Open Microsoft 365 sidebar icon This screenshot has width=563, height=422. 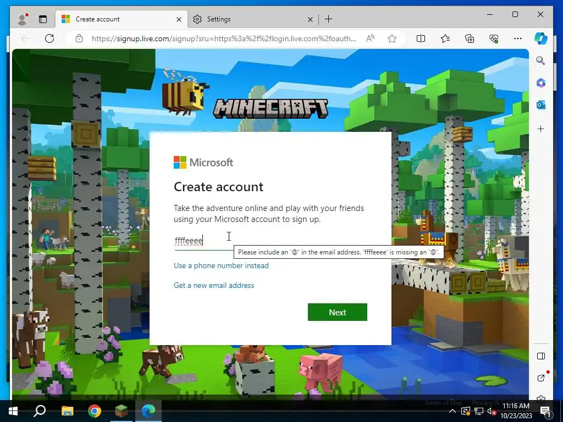pyautogui.click(x=541, y=83)
